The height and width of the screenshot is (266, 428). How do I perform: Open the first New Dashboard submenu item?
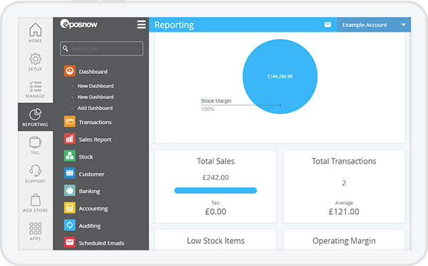(95, 86)
